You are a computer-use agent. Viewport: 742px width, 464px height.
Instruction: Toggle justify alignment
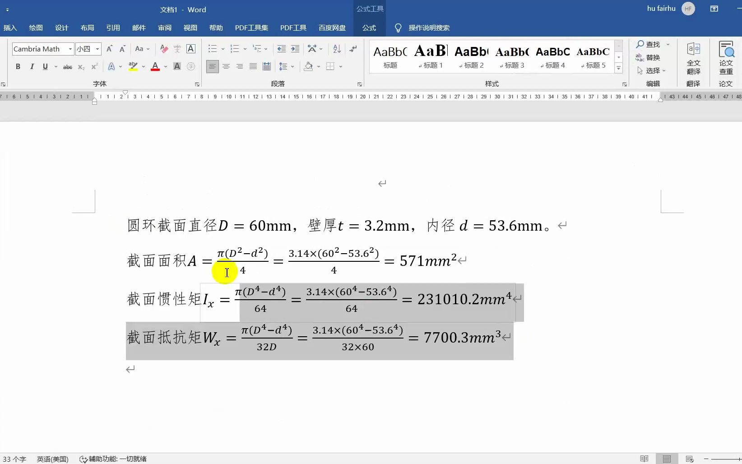pyautogui.click(x=253, y=67)
